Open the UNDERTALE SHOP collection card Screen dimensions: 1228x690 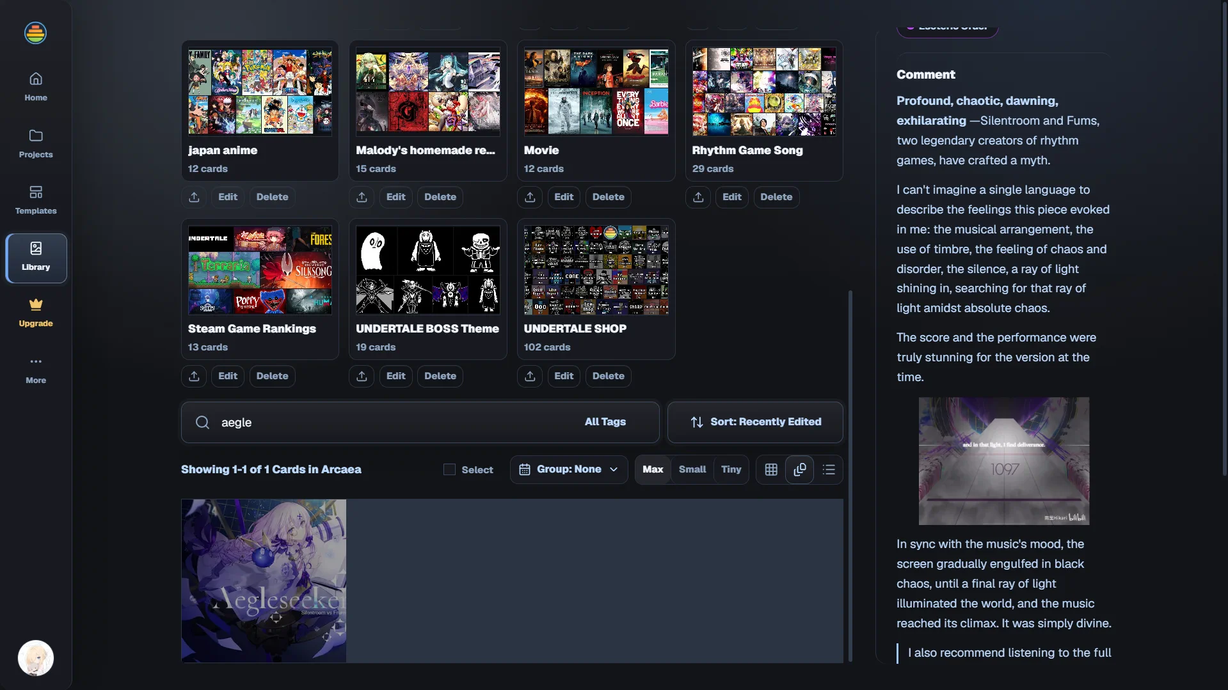[596, 290]
